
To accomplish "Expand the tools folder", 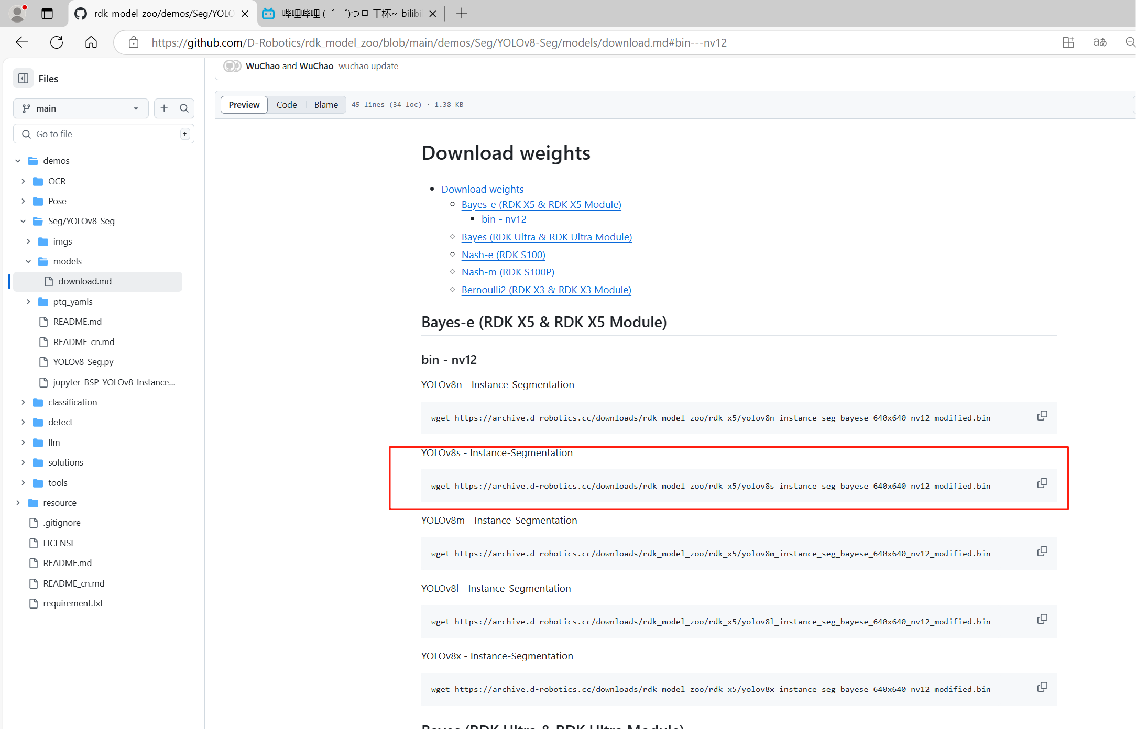I will [23, 483].
